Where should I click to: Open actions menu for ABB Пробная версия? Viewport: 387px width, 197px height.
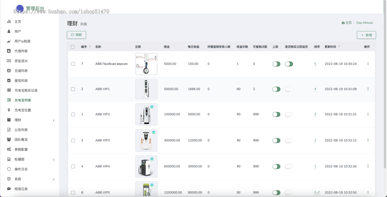point(368,64)
